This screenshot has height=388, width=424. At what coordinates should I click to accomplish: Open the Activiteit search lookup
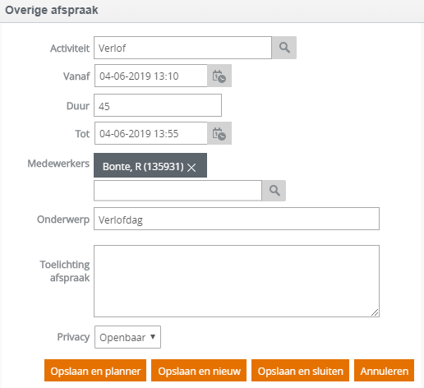click(x=284, y=48)
